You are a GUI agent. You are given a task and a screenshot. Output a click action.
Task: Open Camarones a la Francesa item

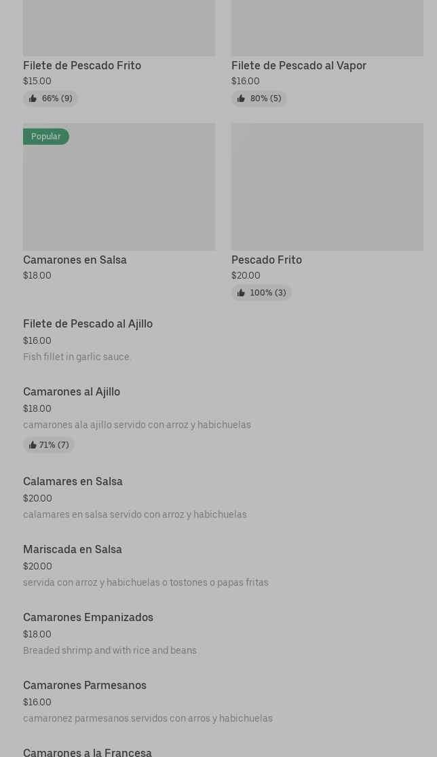88,752
